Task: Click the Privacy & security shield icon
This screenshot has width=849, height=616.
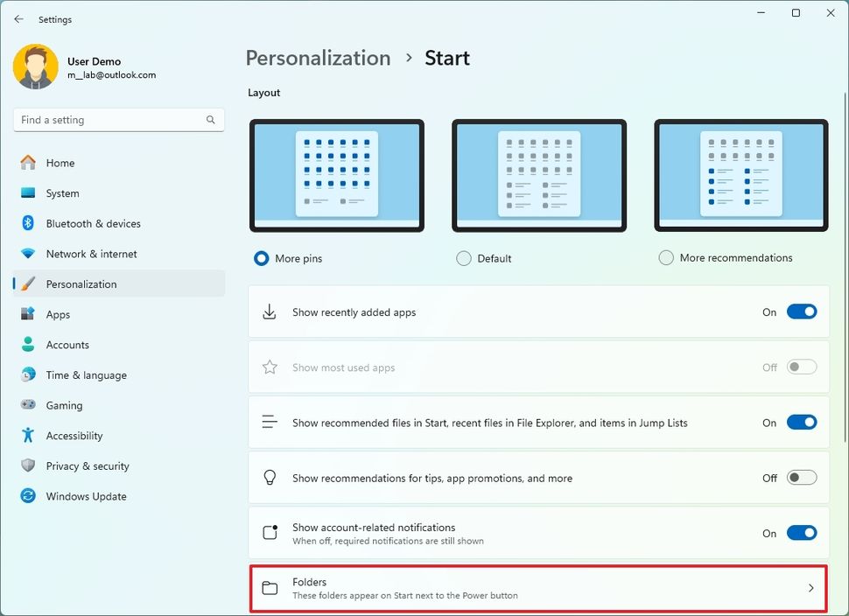Action: [27, 465]
